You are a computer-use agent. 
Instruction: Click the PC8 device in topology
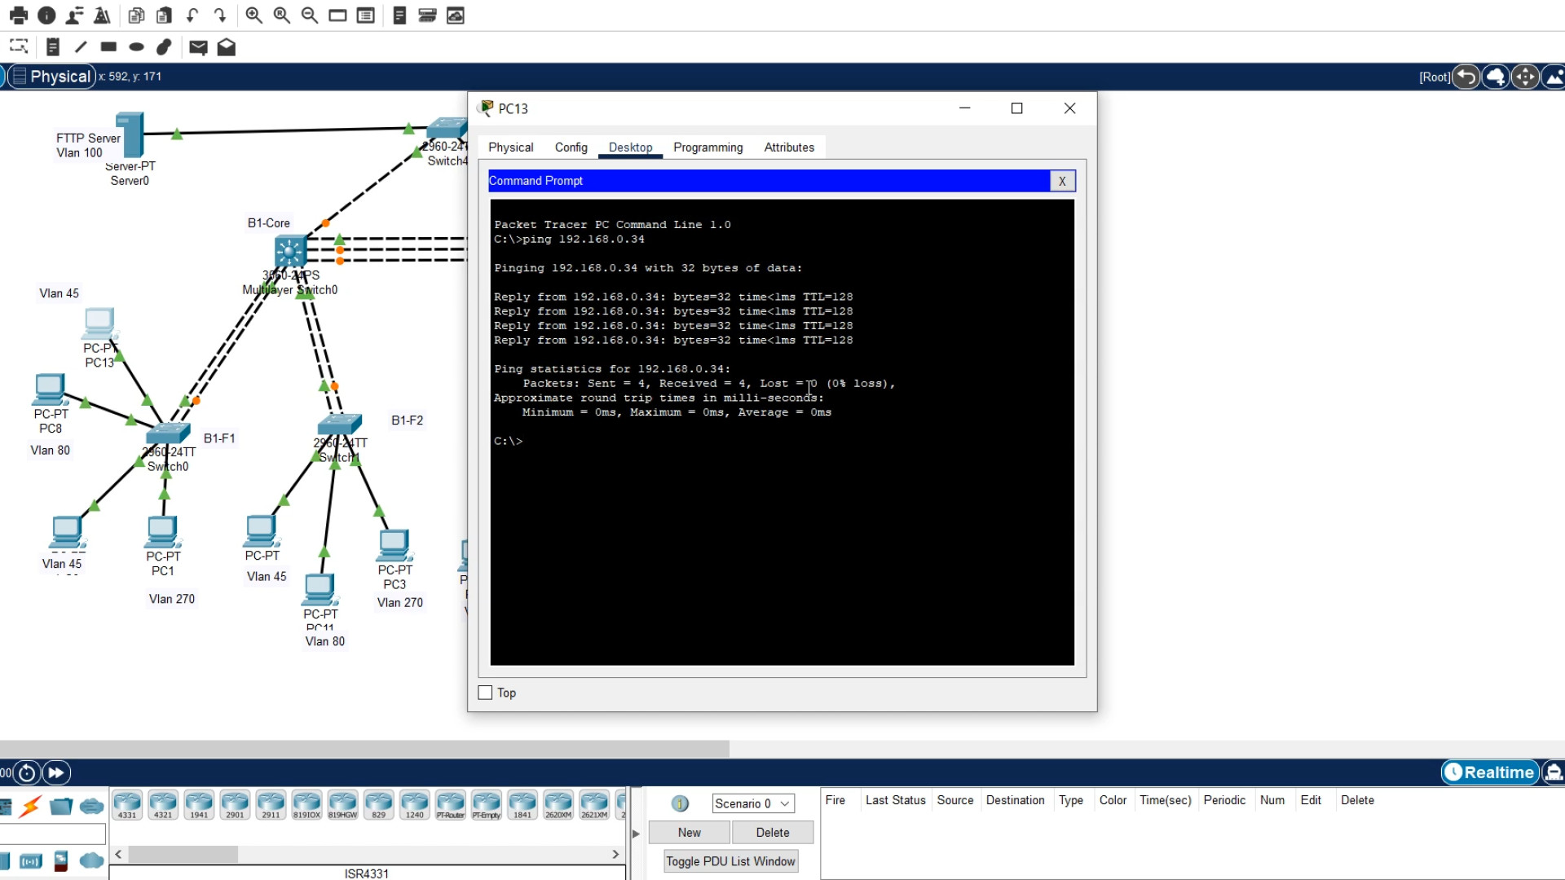[x=50, y=389]
